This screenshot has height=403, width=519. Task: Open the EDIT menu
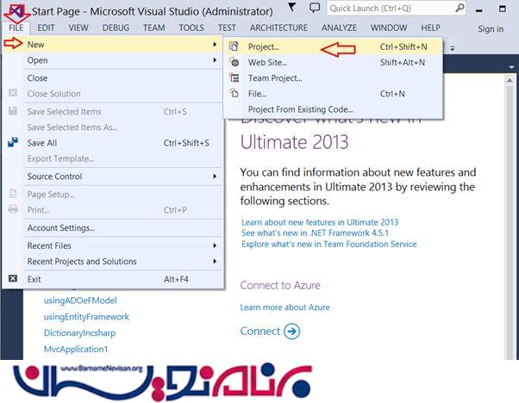click(46, 28)
